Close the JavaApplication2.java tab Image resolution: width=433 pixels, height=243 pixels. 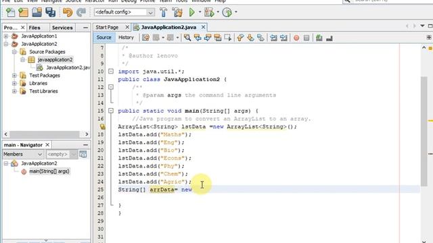(203, 27)
